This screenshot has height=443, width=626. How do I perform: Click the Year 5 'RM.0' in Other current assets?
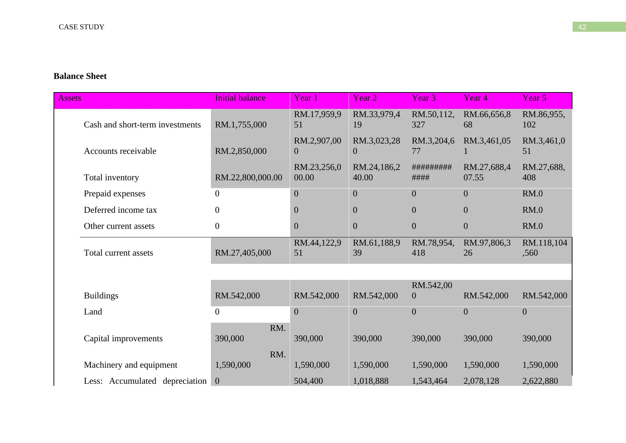(532, 226)
